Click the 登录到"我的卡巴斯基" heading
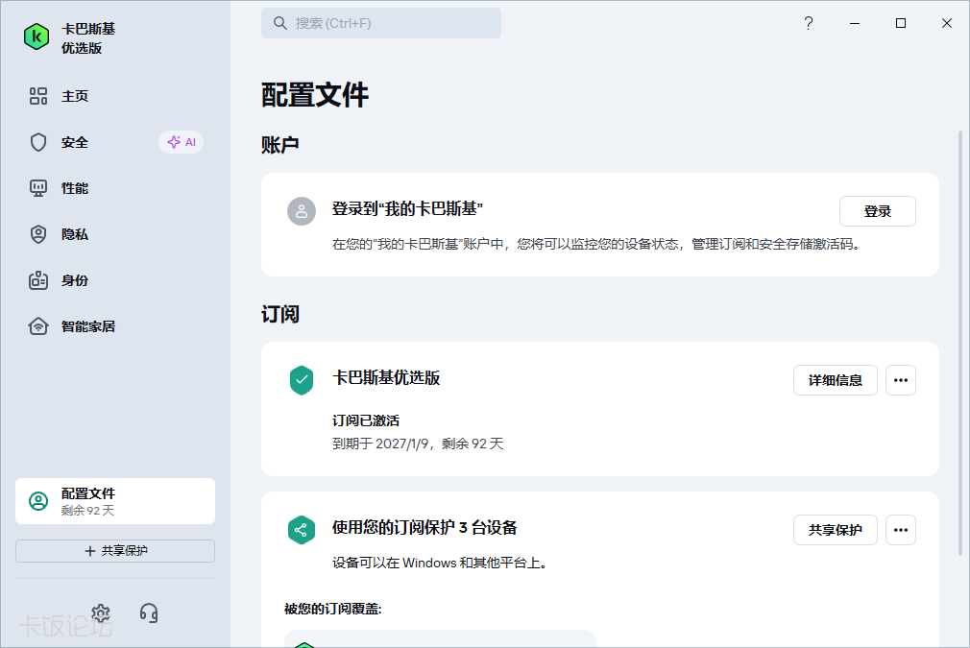The height and width of the screenshot is (648, 970). (407, 209)
